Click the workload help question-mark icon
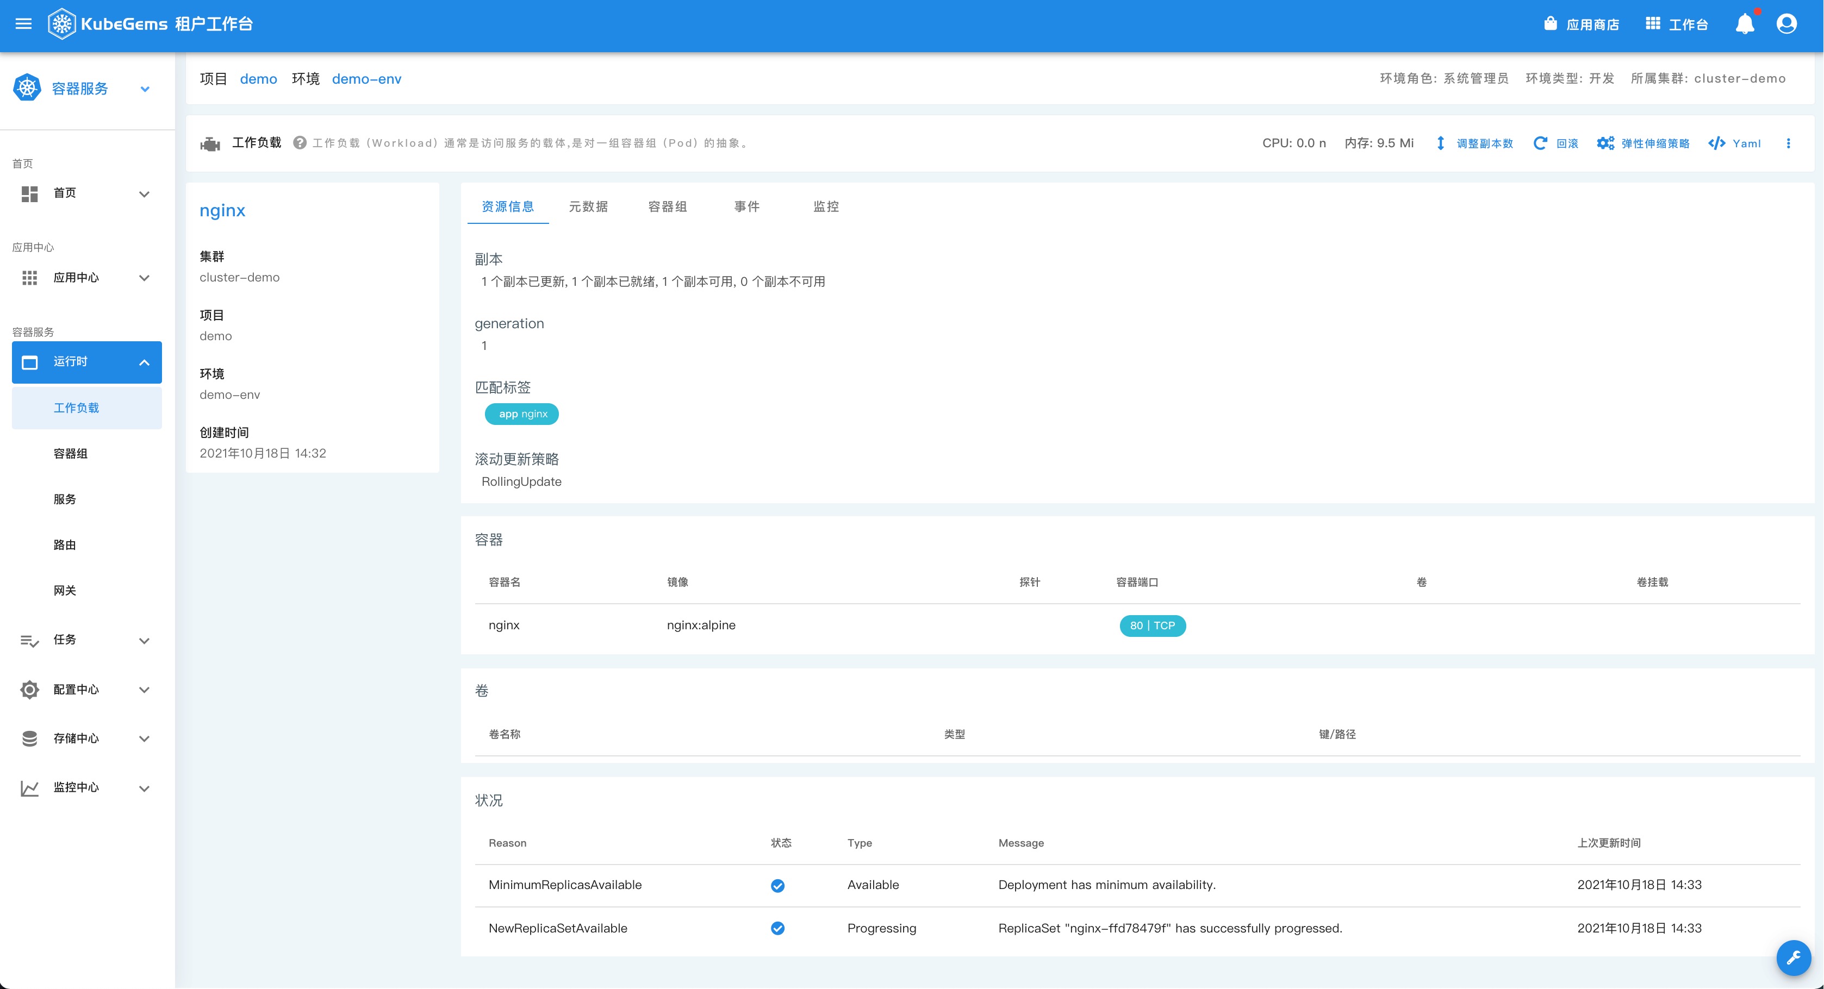This screenshot has height=989, width=1824. coord(300,143)
